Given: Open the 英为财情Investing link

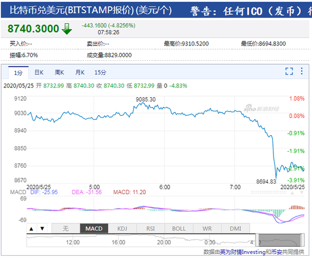Looking at the screenshot, I should 243,252.
